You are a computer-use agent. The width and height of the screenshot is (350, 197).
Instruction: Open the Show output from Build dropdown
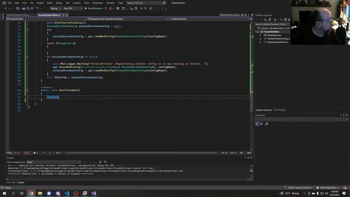coord(54,162)
